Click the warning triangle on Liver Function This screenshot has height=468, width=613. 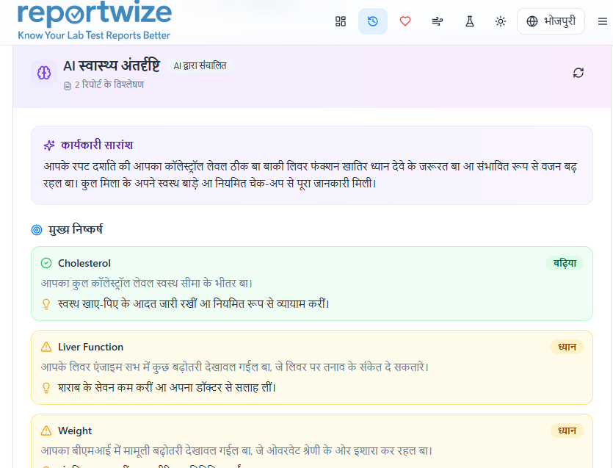[x=46, y=345]
